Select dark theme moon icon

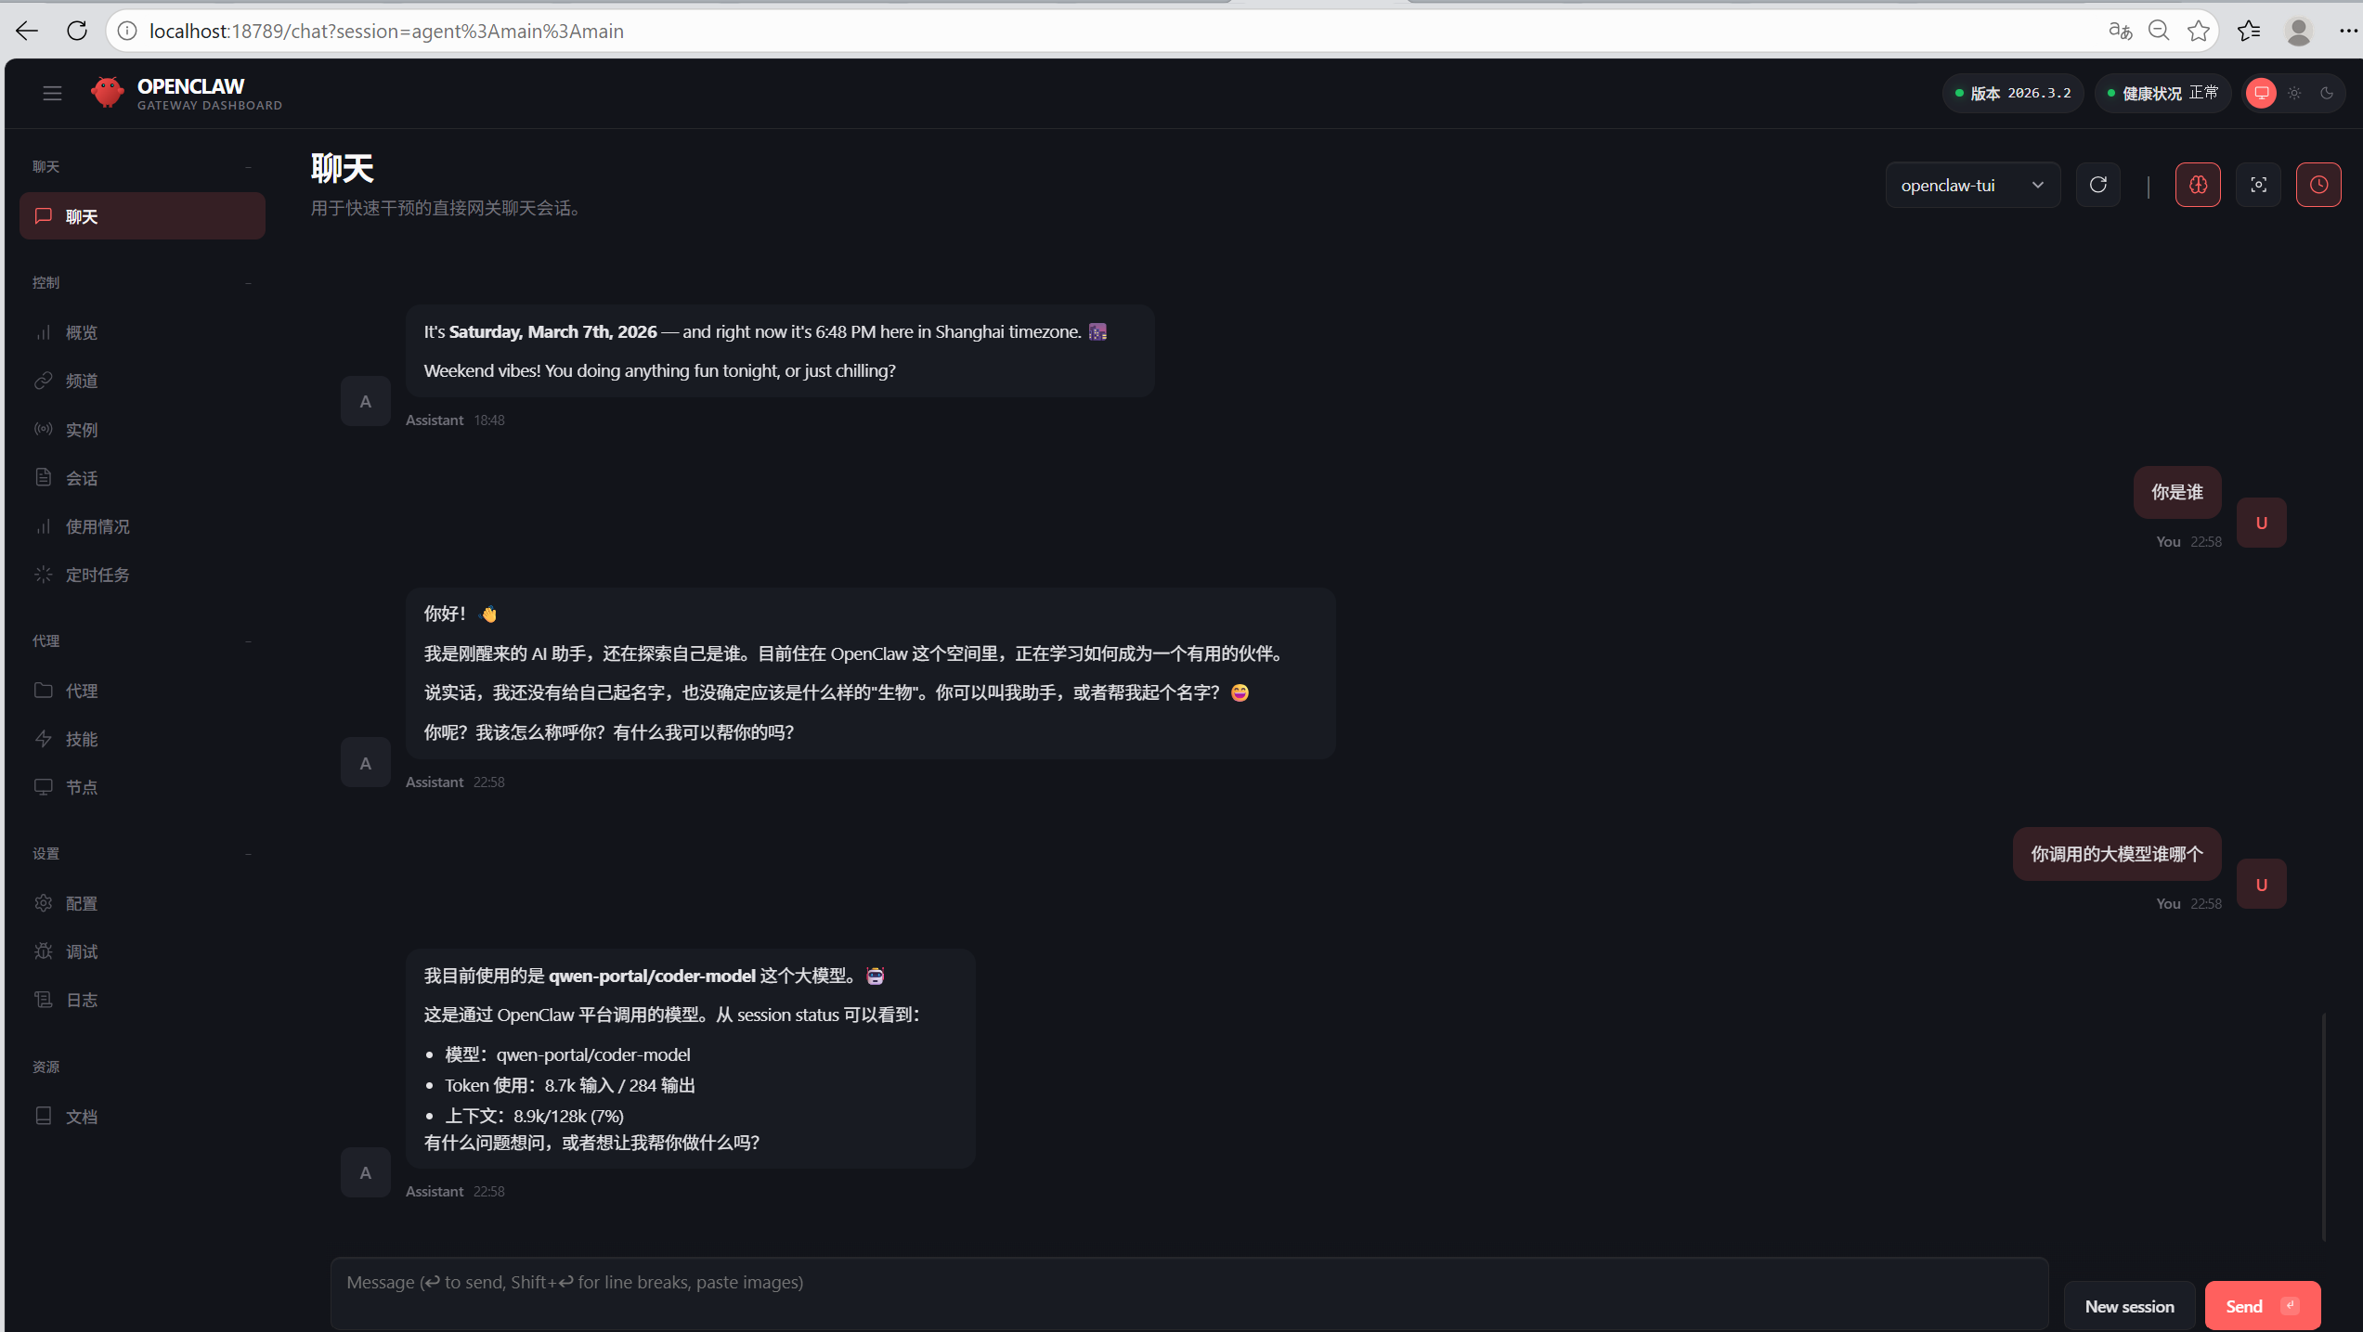[x=2327, y=93]
